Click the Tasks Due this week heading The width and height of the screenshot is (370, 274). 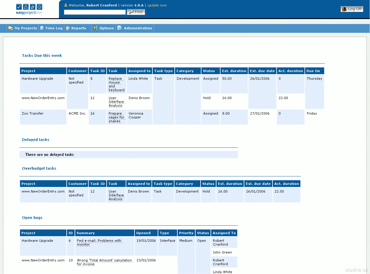click(42, 55)
